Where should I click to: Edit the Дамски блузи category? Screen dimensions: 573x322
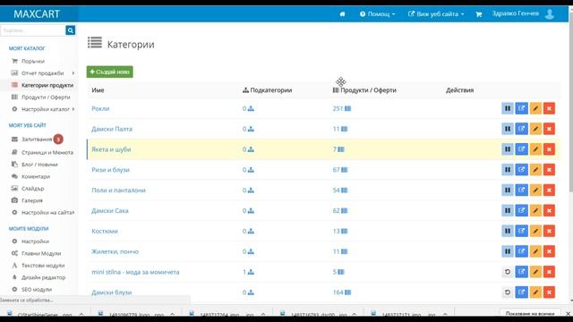(535, 292)
